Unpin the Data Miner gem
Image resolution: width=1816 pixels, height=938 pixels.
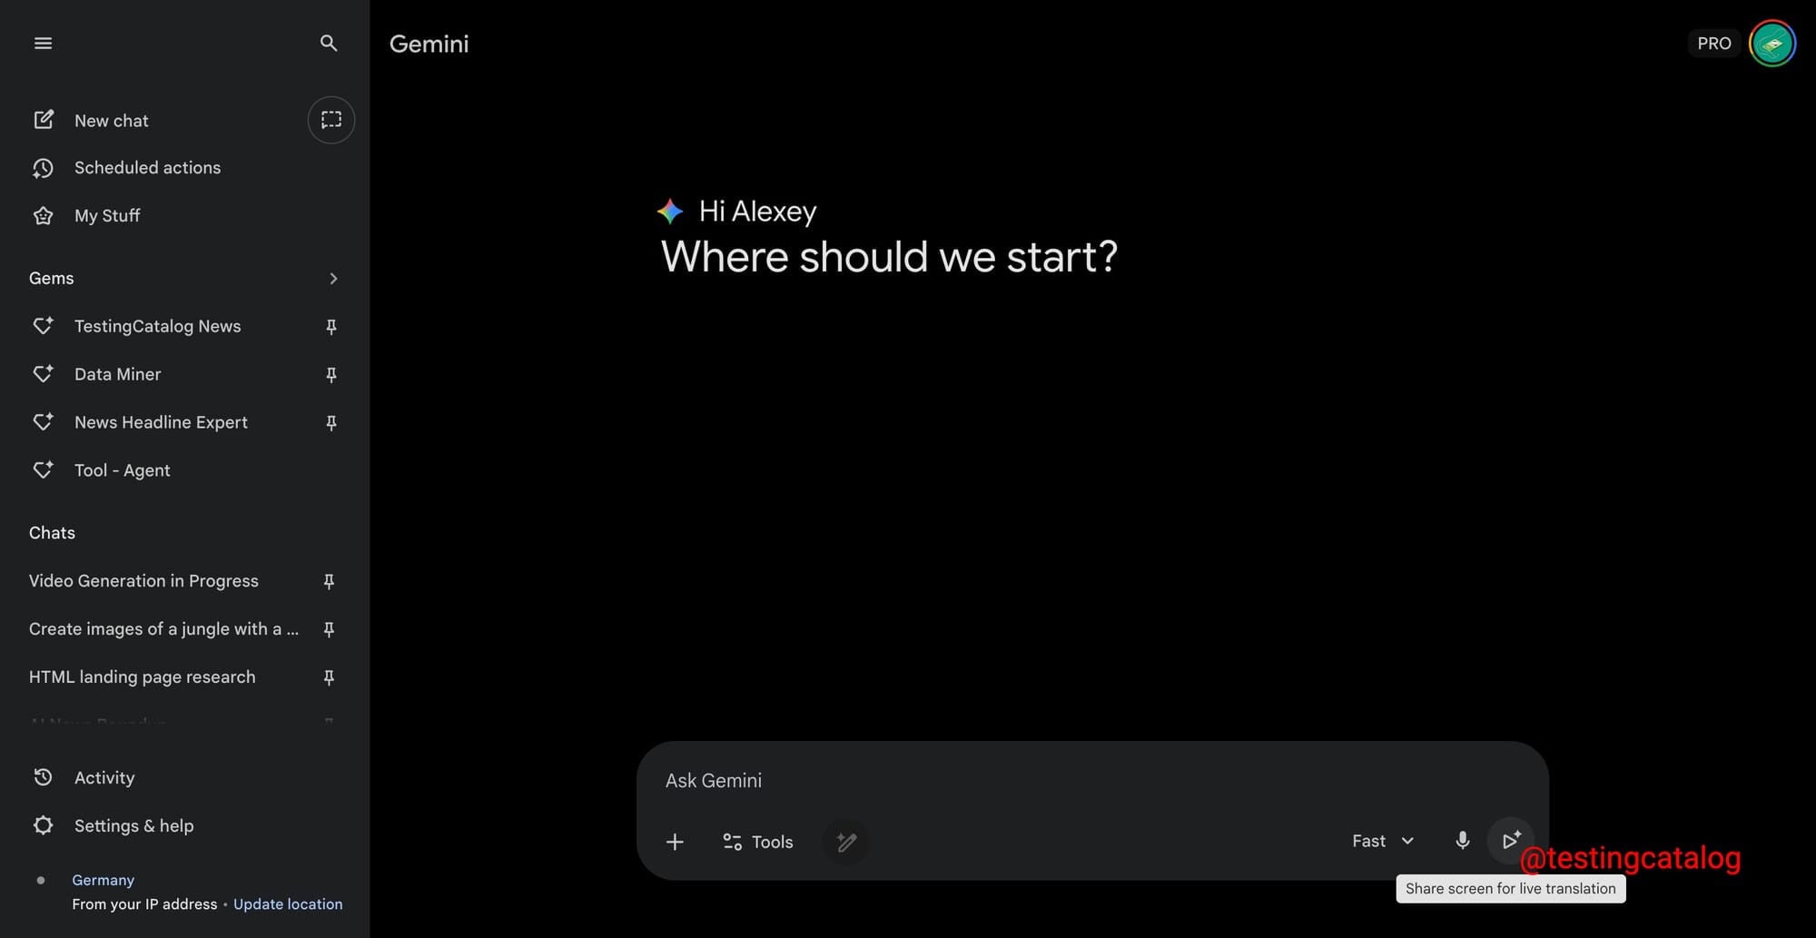click(x=331, y=375)
